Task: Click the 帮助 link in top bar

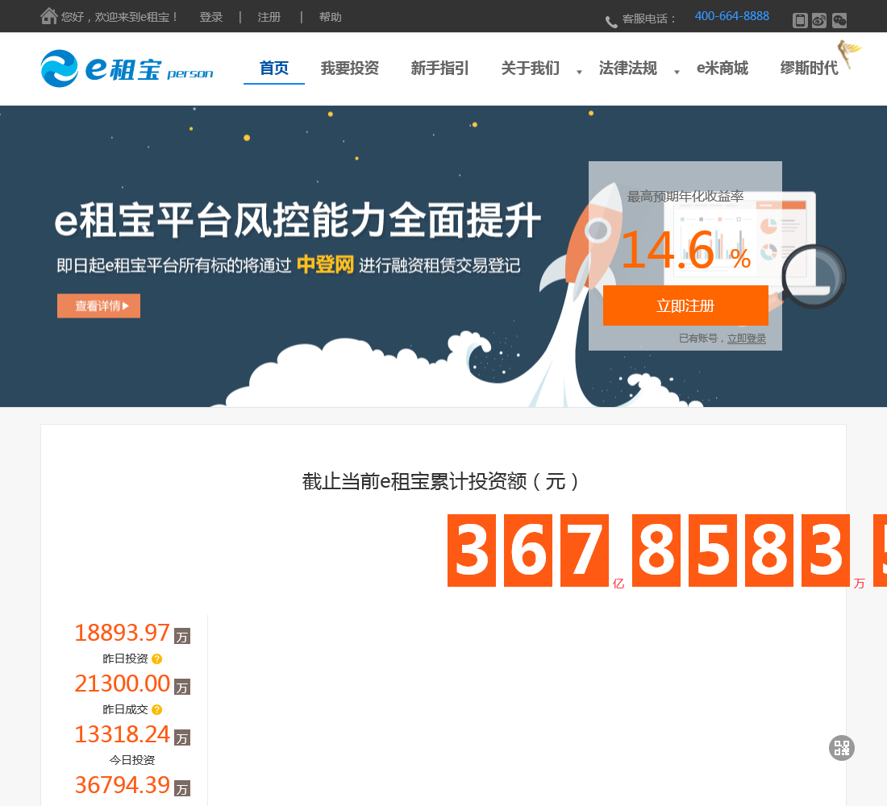Action: (x=331, y=18)
